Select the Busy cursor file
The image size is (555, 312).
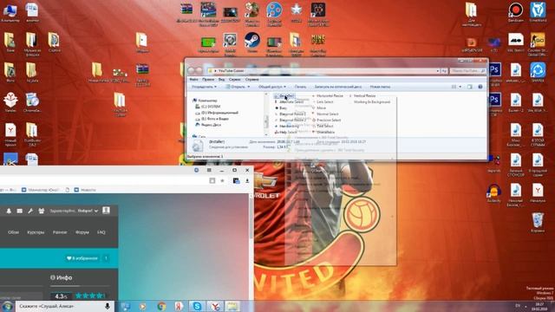tap(281, 107)
